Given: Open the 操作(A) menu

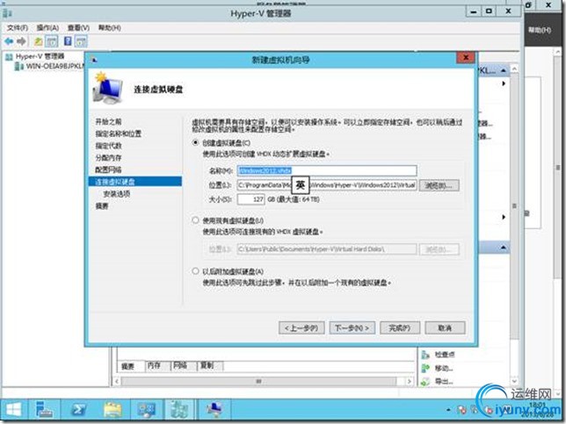Looking at the screenshot, I should [x=47, y=28].
